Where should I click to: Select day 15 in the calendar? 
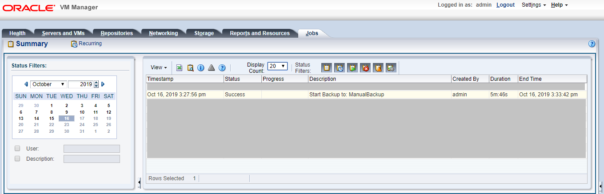(x=52, y=119)
